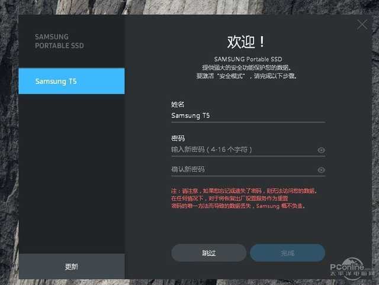379x285 pixels.
Task: Click the 更新 update button
Action: (x=72, y=267)
